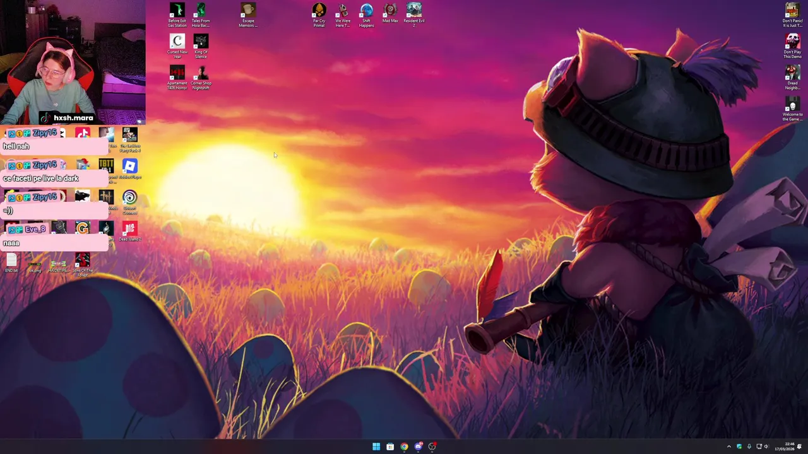This screenshot has height=454, width=808.
Task: Select the Jackbox Party Pack 4 shortcut
Action: 129,140
